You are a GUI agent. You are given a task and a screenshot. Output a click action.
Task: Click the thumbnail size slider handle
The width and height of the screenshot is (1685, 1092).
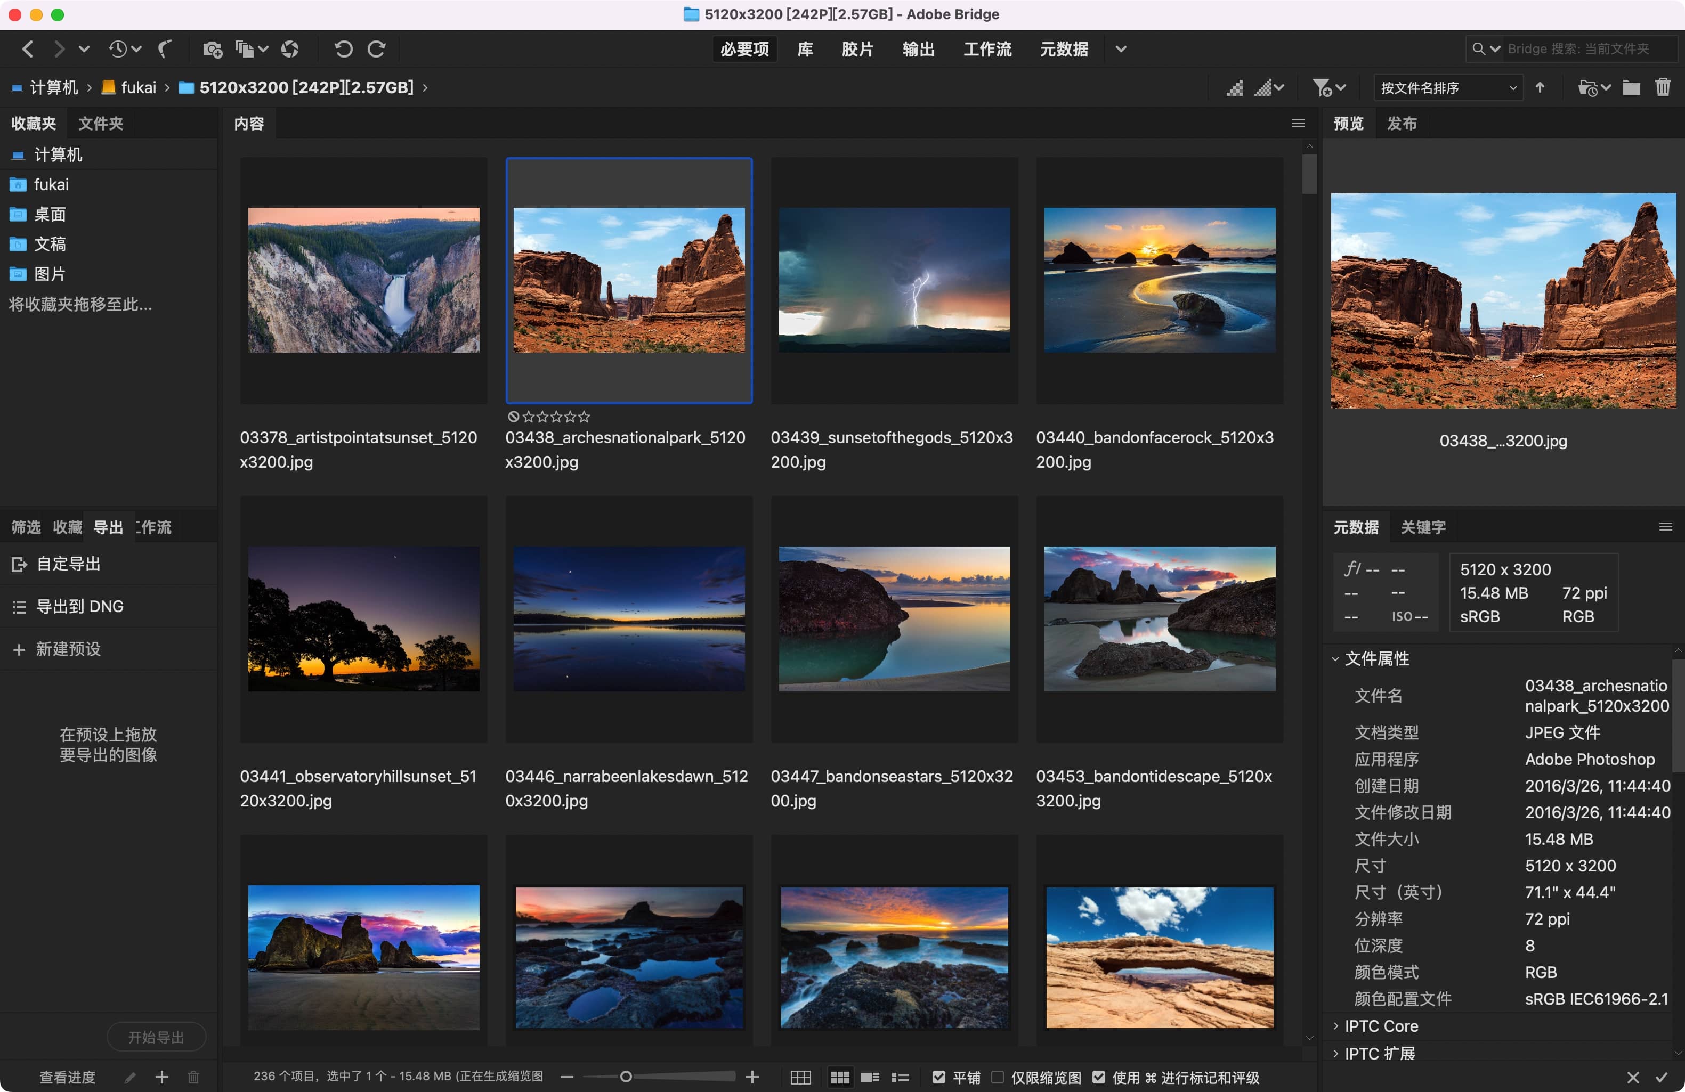[x=626, y=1077]
